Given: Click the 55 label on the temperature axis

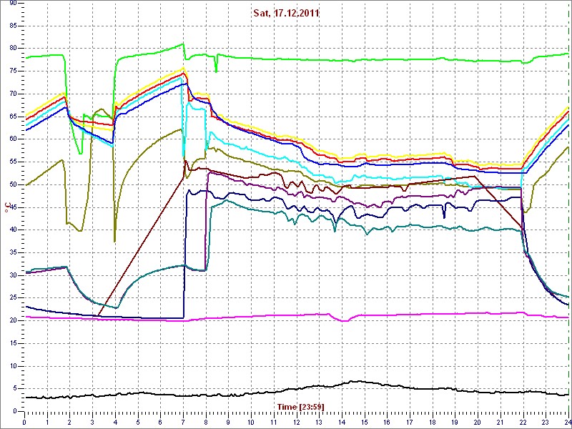Looking at the screenshot, I should (12, 162).
